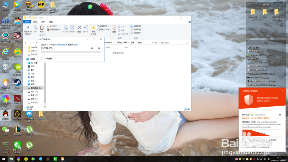Select 3D Objects (3D 对象) in tree

pos(33,63)
